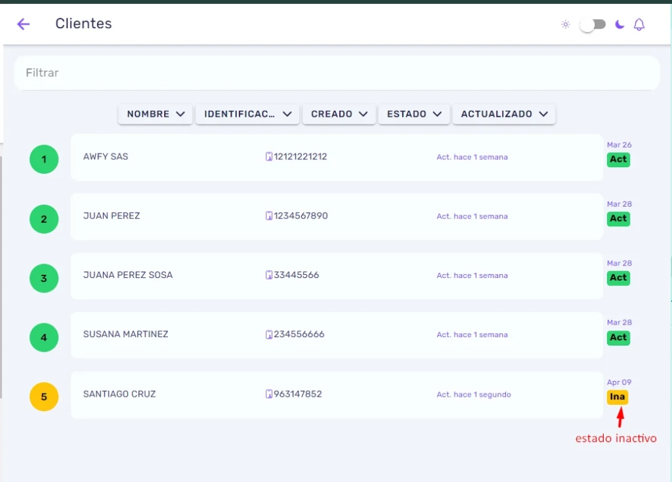The image size is (672, 482).
Task: Open notifications bell
Action: [639, 24]
